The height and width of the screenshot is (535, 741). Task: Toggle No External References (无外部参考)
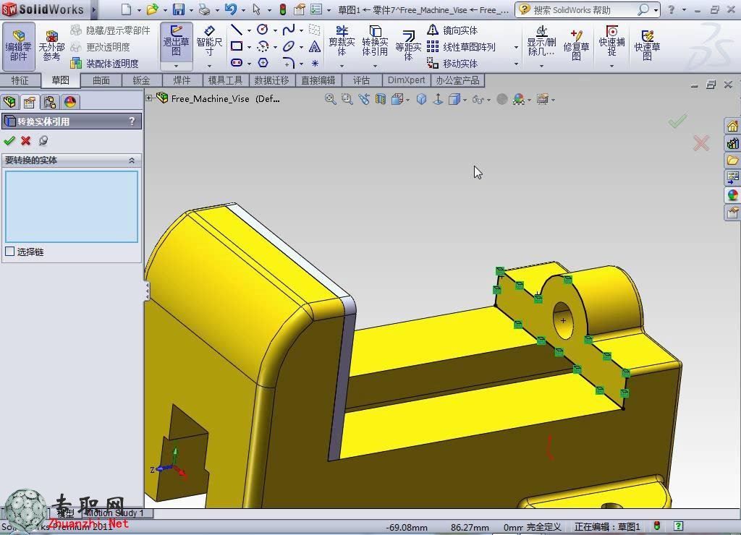click(51, 46)
